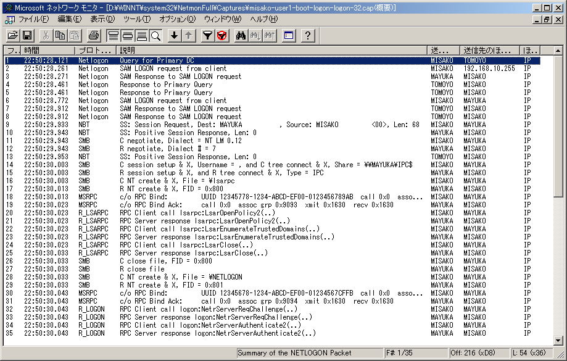Viewport: 567px width, 361px height.
Task: Select frame 11 C negotiate, Dialect NT LM 0.12
Action: point(272,140)
